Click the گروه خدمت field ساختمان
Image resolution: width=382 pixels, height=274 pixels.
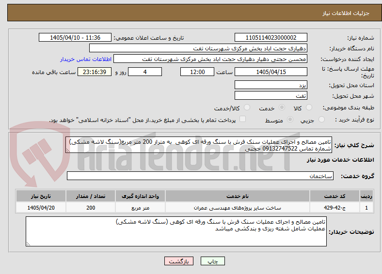(x=200, y=176)
